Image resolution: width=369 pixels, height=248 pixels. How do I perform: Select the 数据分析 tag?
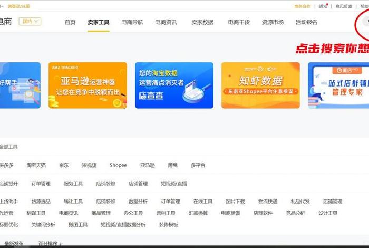coord(138,202)
